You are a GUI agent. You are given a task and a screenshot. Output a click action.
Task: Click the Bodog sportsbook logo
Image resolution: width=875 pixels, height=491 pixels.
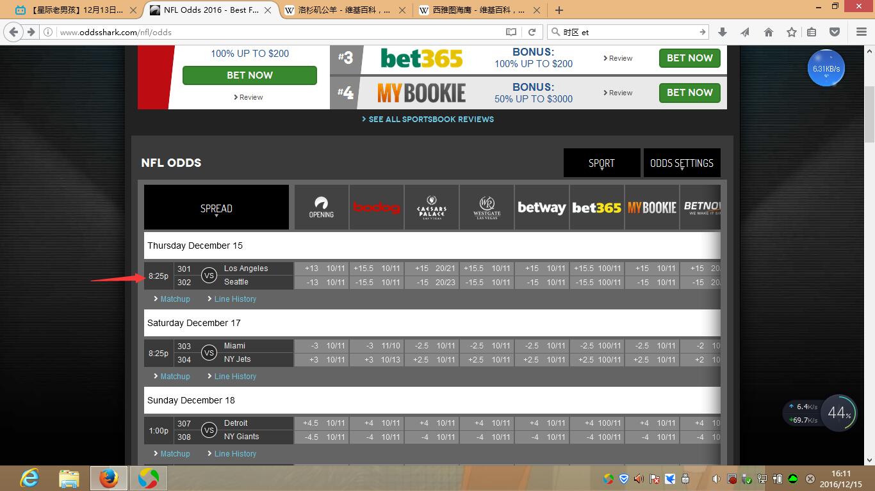click(x=377, y=208)
